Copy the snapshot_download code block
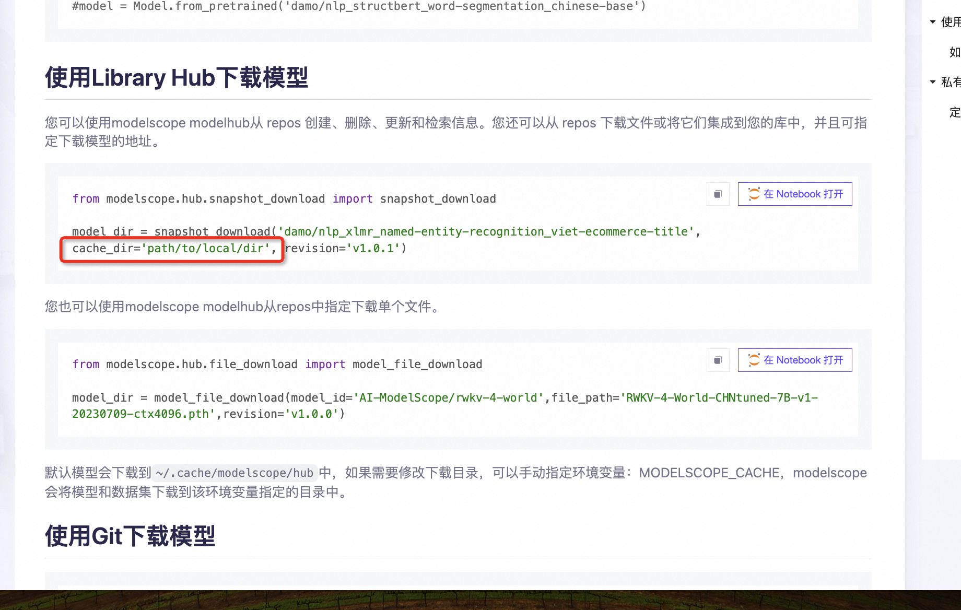The image size is (961, 610). [x=718, y=194]
